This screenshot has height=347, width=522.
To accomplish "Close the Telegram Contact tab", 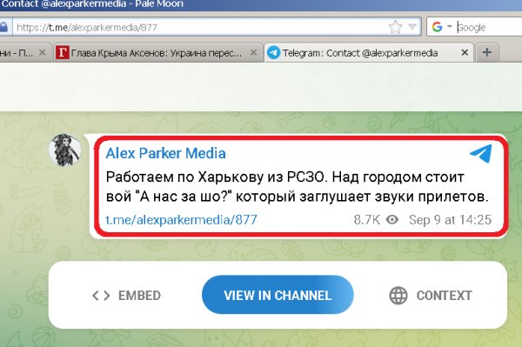I will (x=465, y=52).
